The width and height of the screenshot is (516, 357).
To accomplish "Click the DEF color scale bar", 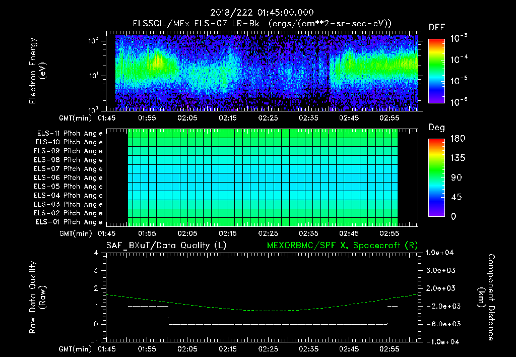I will click(436, 71).
